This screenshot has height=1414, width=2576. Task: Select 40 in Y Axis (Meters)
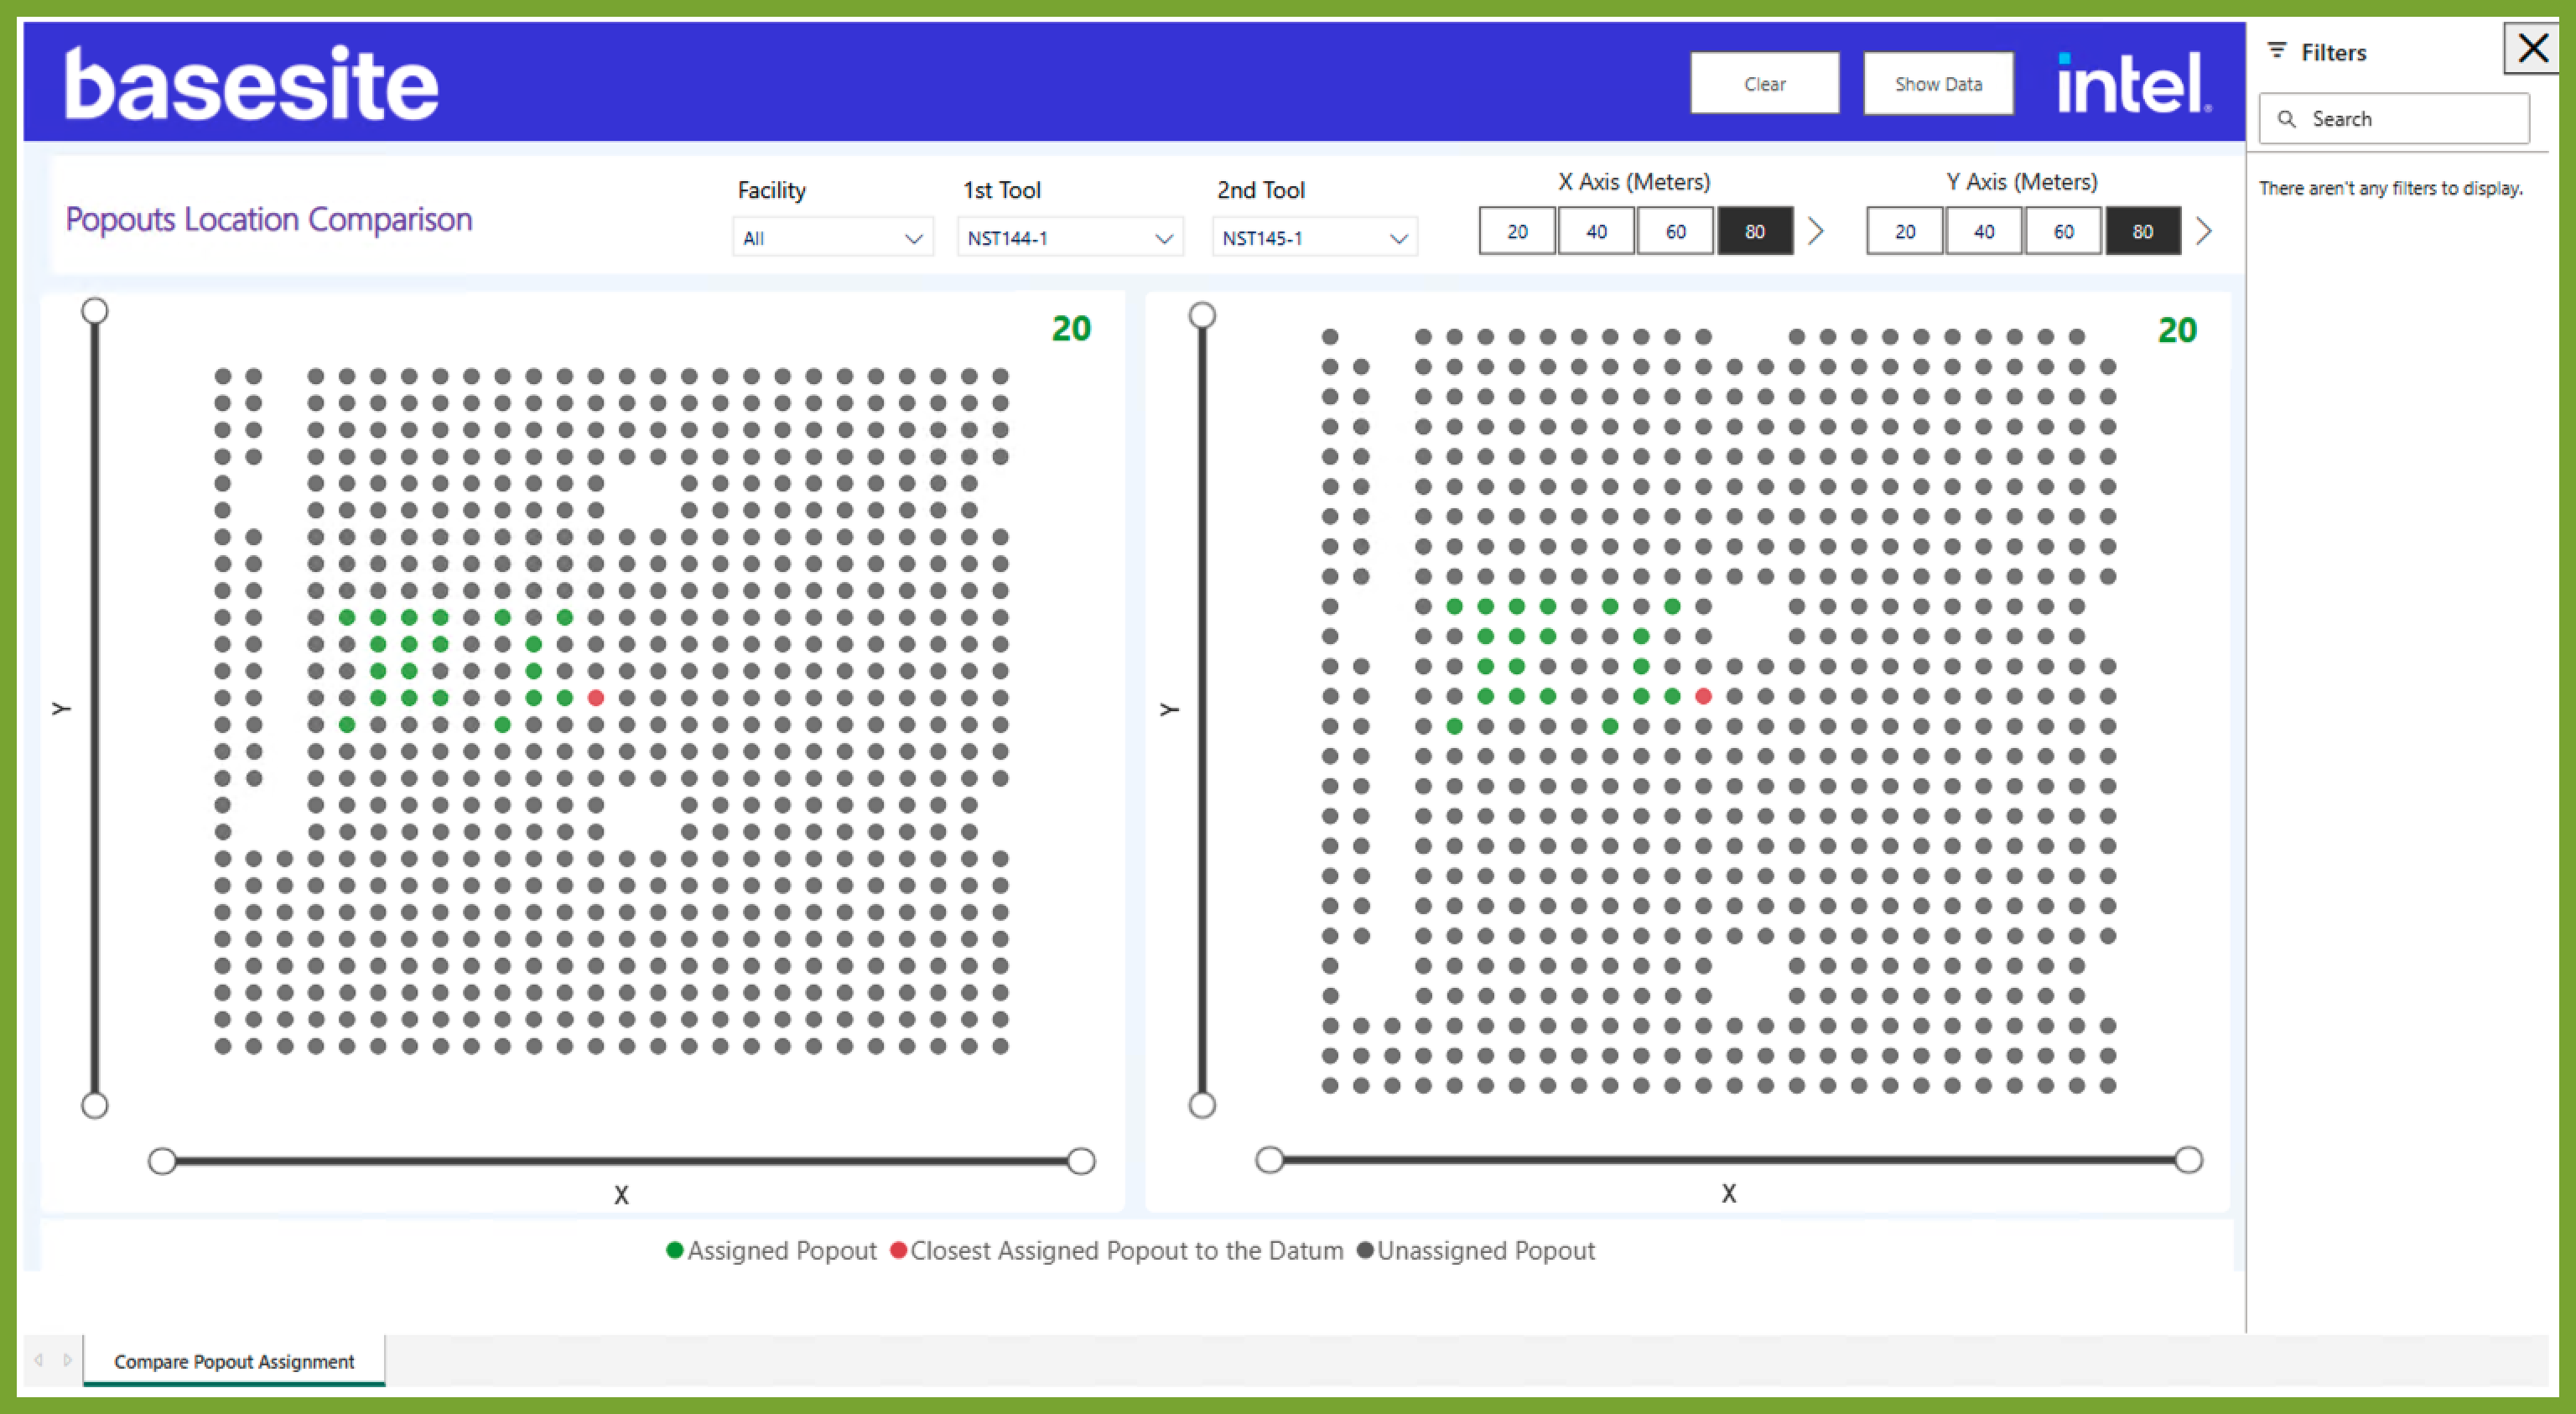[1984, 231]
